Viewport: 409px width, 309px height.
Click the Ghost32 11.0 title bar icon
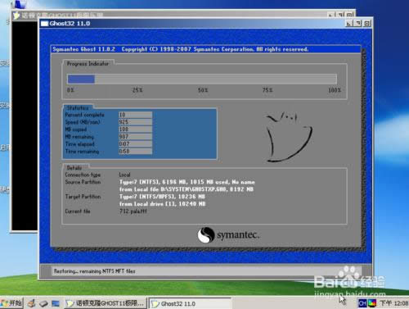(44, 24)
